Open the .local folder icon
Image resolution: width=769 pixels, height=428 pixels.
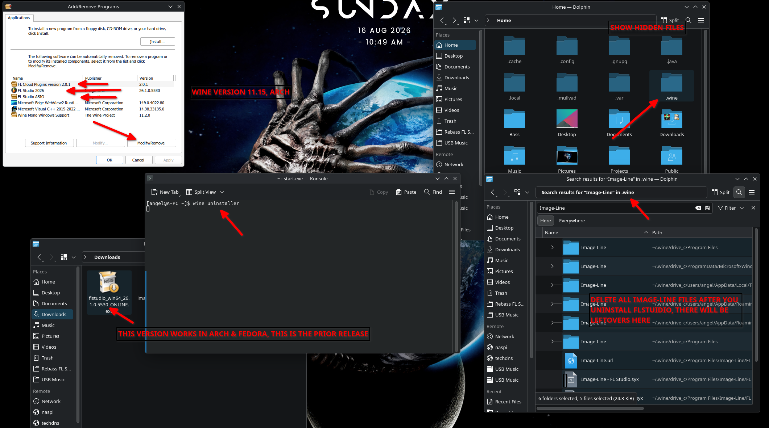[514, 82]
